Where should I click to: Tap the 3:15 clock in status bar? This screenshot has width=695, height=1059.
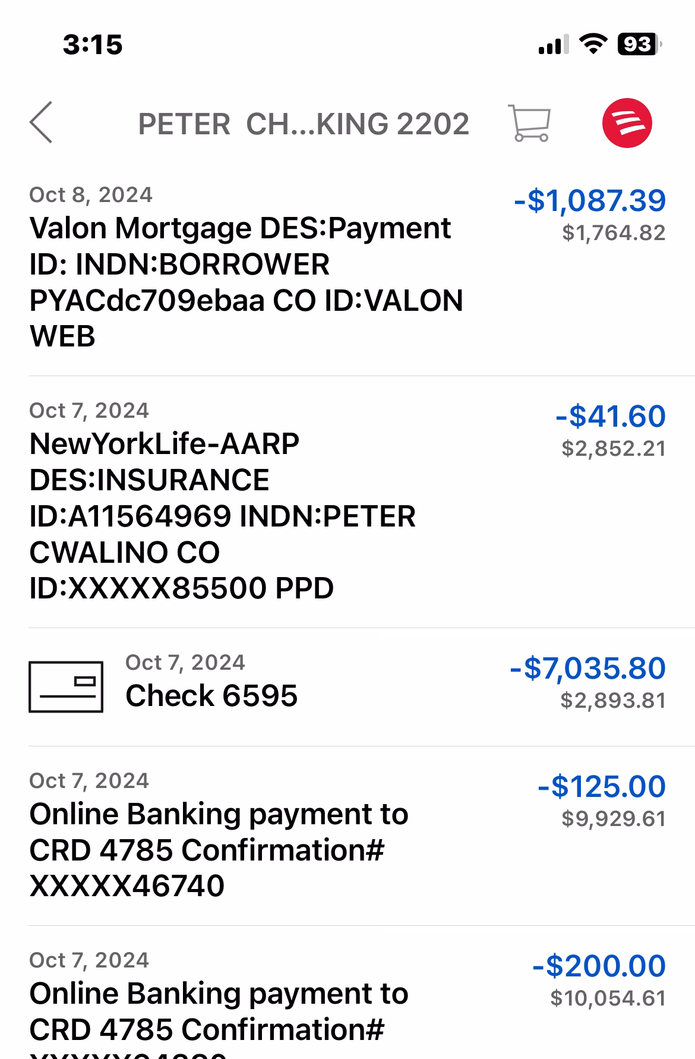(x=93, y=45)
